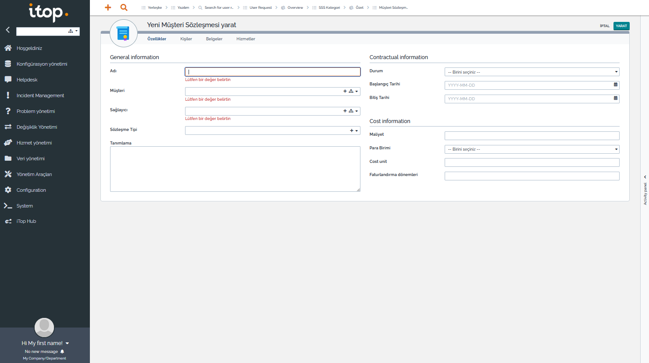Image resolution: width=649 pixels, height=363 pixels.
Task: Switch to the Kişiler tab
Action: [x=186, y=39]
